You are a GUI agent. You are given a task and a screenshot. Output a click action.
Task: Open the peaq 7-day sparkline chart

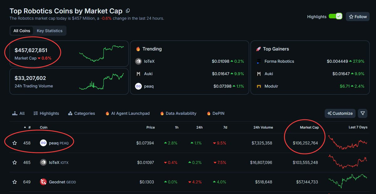[347, 143]
